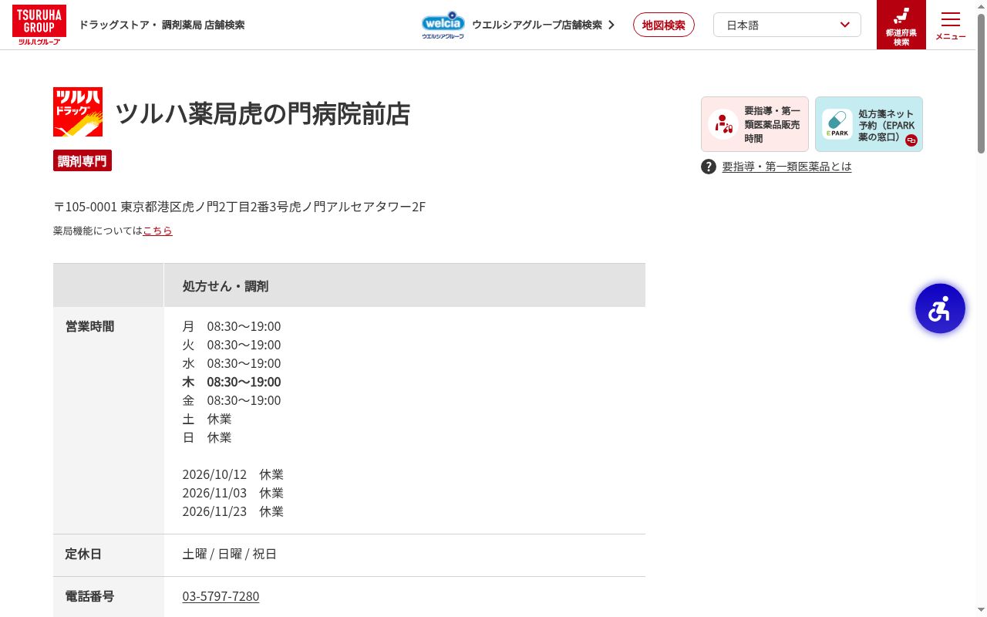Image resolution: width=987 pixels, height=617 pixels.
Task: Click the bold 木 08:30〜19:00 hours row
Action: [231, 382]
